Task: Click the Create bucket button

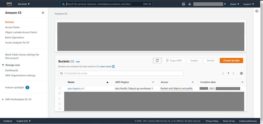Action: point(231,60)
